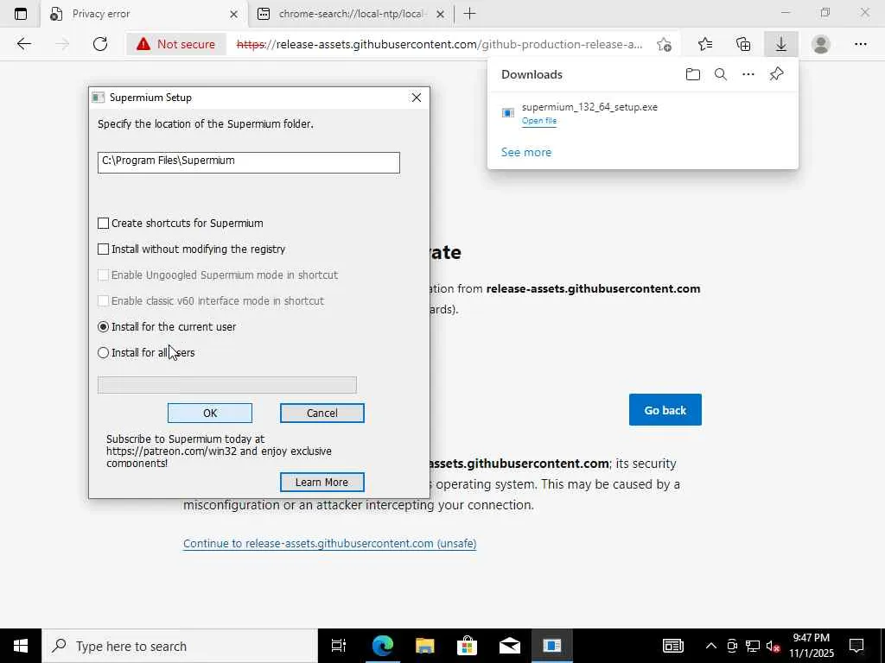Viewport: 885px width, 663px height.
Task: Continue to release-assets.githubusercontent.com (unsafe)
Action: 329,544
